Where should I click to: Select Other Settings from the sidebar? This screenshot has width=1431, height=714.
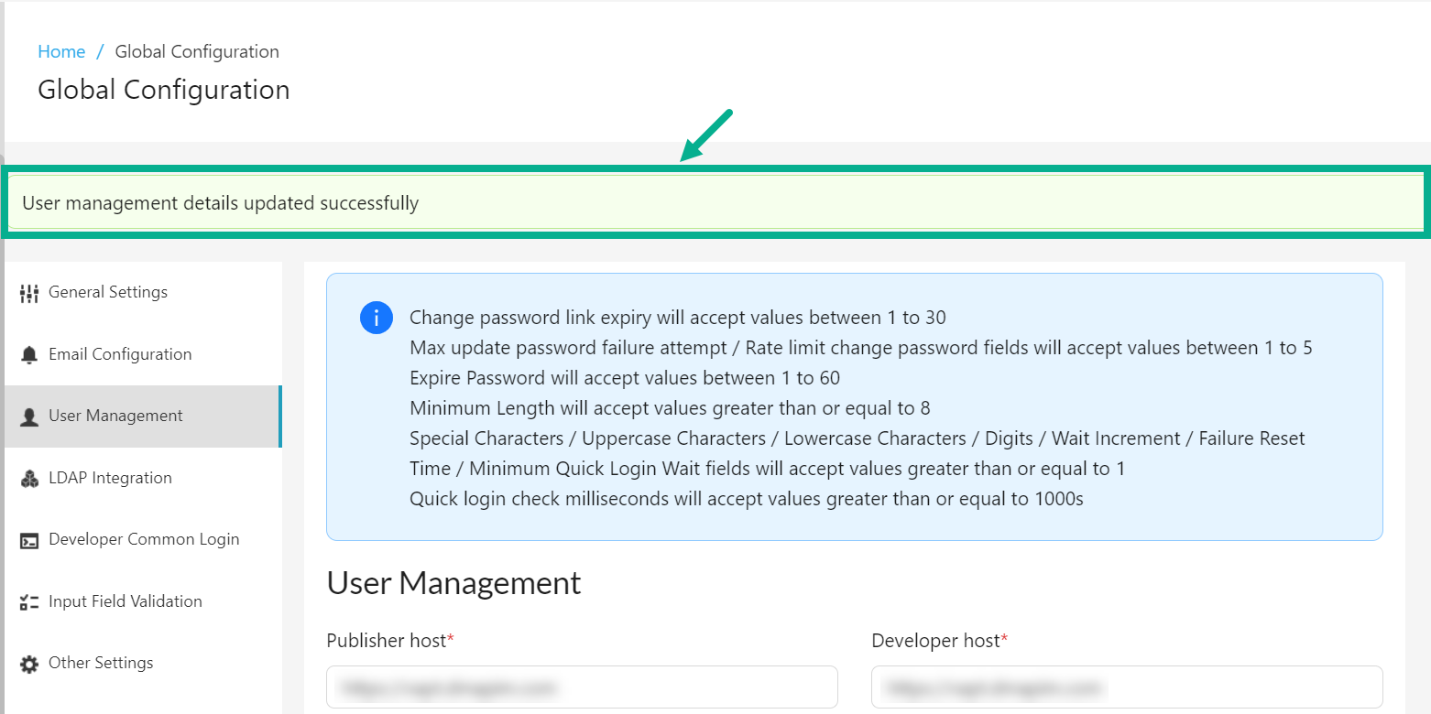[101, 663]
